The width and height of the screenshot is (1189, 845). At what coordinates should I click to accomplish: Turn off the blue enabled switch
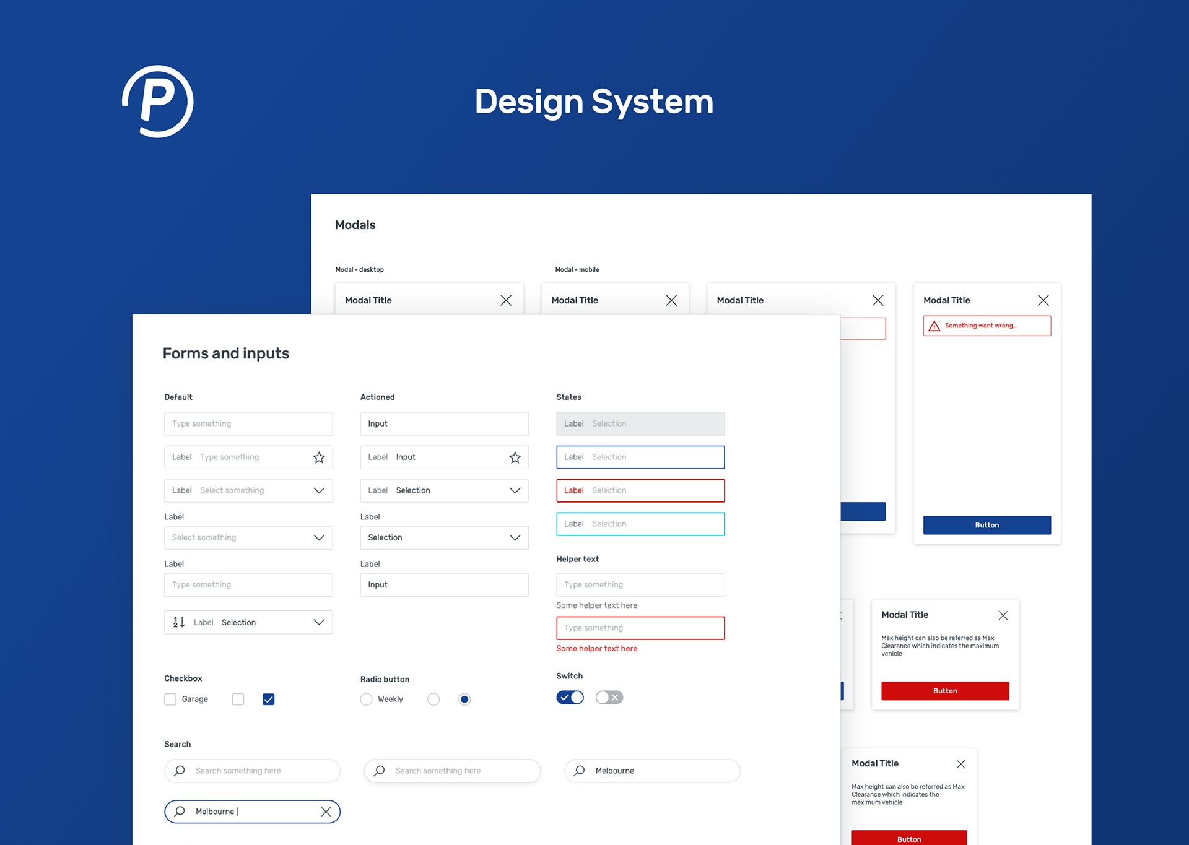click(x=570, y=698)
